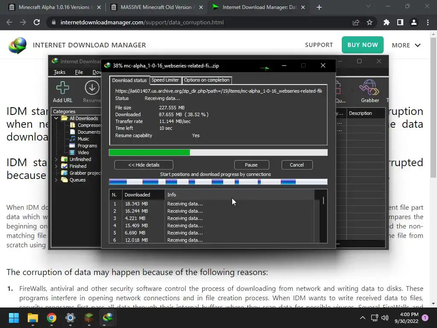The width and height of the screenshot is (437, 328).
Task: Open a new browser tab
Action: 319,7
